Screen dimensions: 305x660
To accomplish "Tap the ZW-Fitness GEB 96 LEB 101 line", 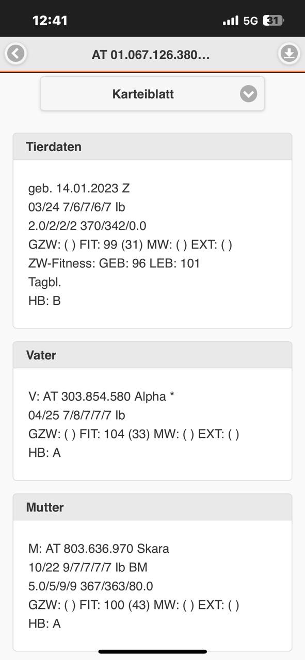I will [x=114, y=263].
